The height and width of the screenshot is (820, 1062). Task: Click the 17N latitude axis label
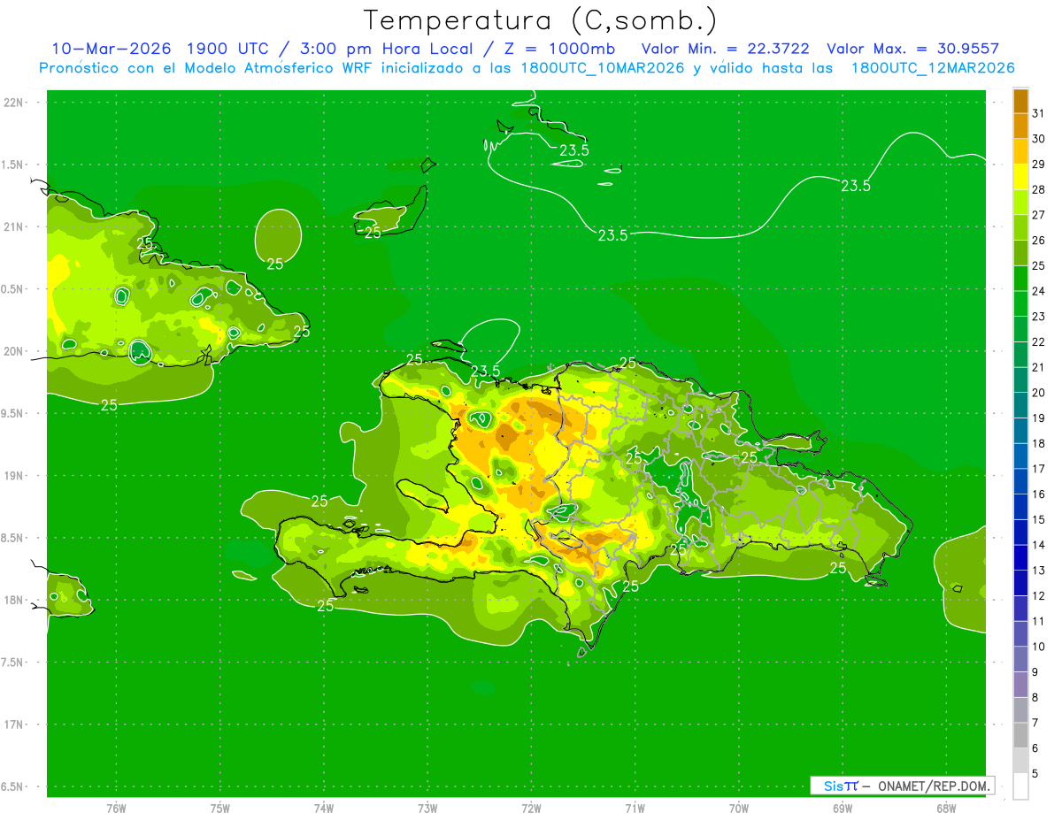click(15, 724)
